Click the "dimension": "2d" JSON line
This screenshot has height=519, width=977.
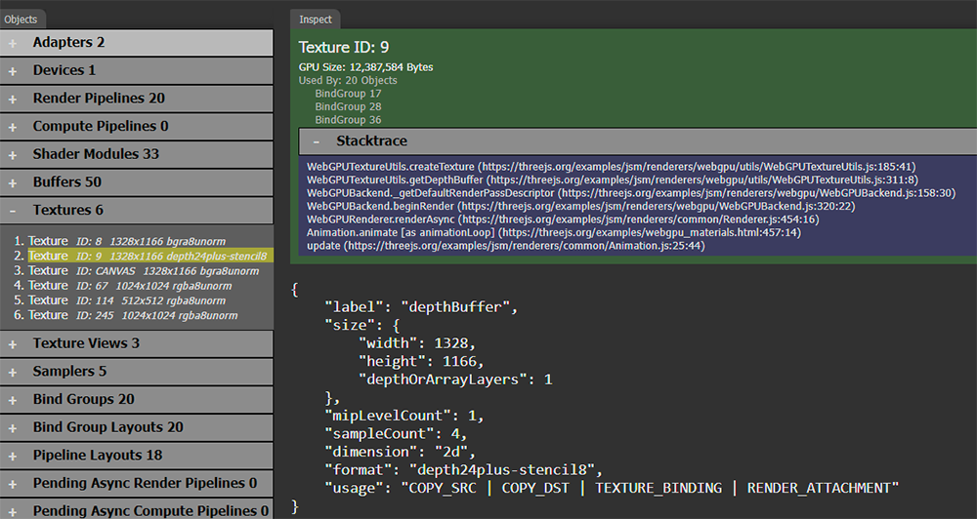(x=400, y=451)
